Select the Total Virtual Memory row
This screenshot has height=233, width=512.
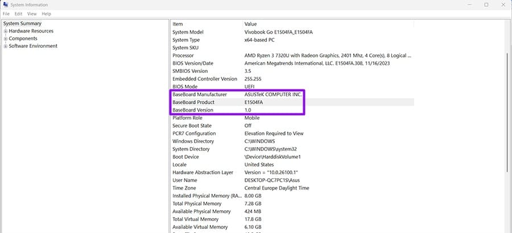point(292,219)
